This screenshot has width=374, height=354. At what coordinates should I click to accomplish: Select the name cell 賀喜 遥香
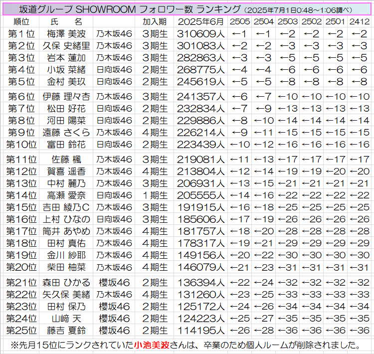pos(66,172)
